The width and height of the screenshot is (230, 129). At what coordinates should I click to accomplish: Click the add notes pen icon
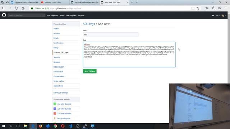pyautogui.click(x=213, y=8)
